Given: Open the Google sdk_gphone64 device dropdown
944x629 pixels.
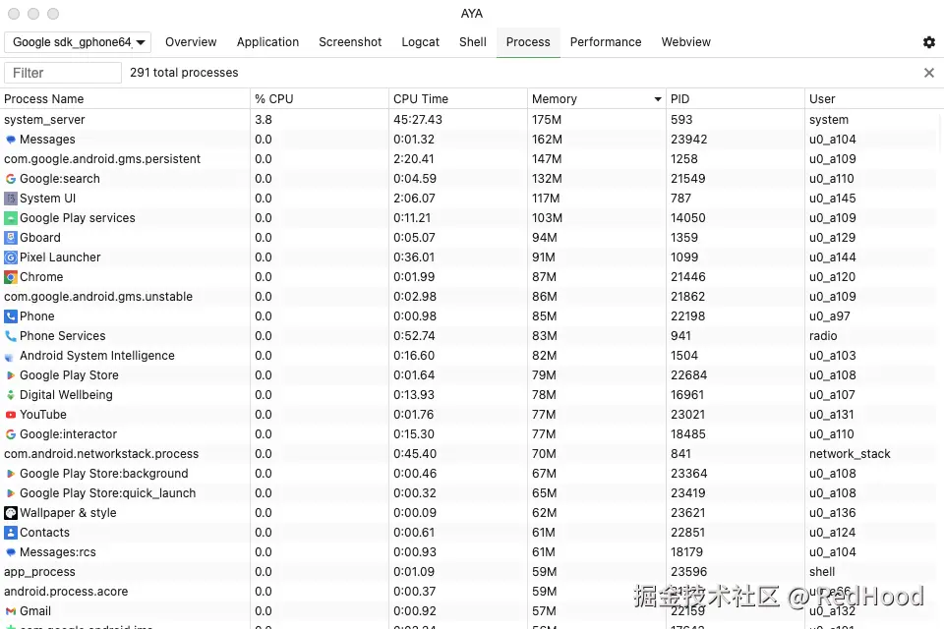Looking at the screenshot, I should tap(78, 42).
